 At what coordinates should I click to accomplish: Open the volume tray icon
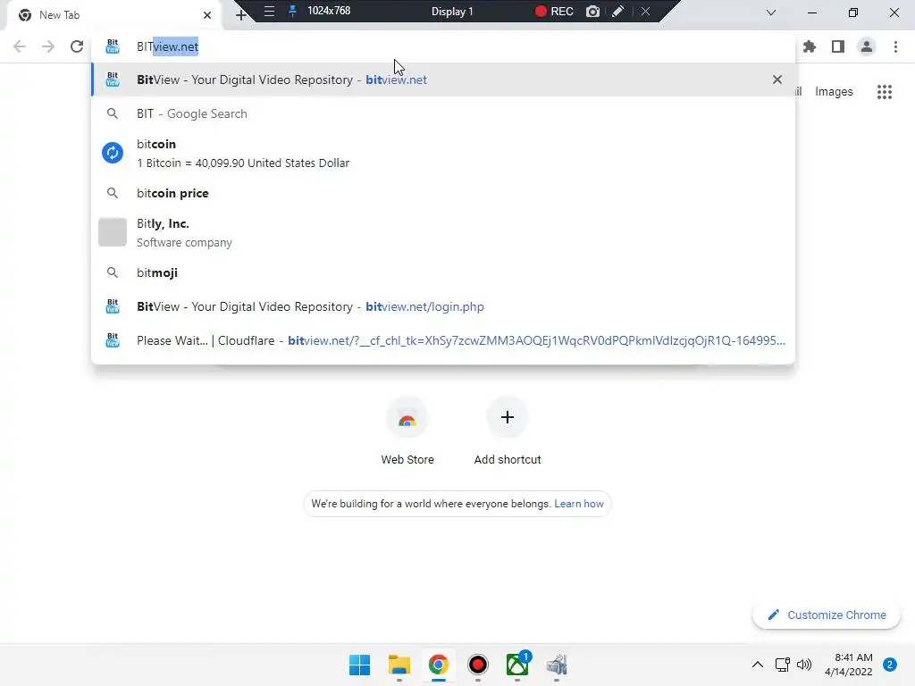804,665
